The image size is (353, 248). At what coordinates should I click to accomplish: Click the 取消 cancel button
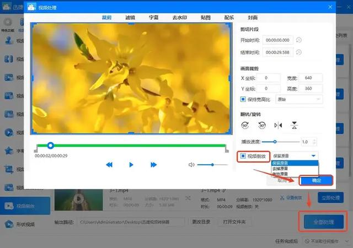pos(282,180)
